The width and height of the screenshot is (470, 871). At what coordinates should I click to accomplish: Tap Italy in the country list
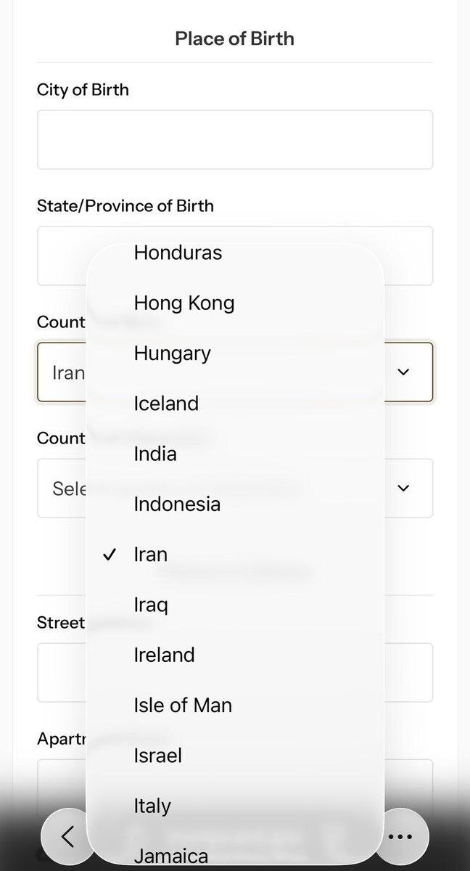click(x=152, y=805)
